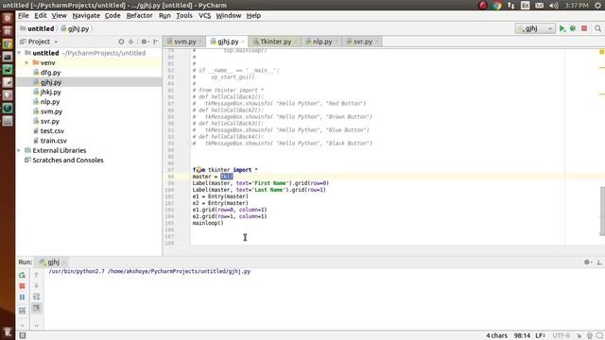Click the untitled breadcrumb in navigation bar
Viewport: 605px width, 340px height.
41,28
